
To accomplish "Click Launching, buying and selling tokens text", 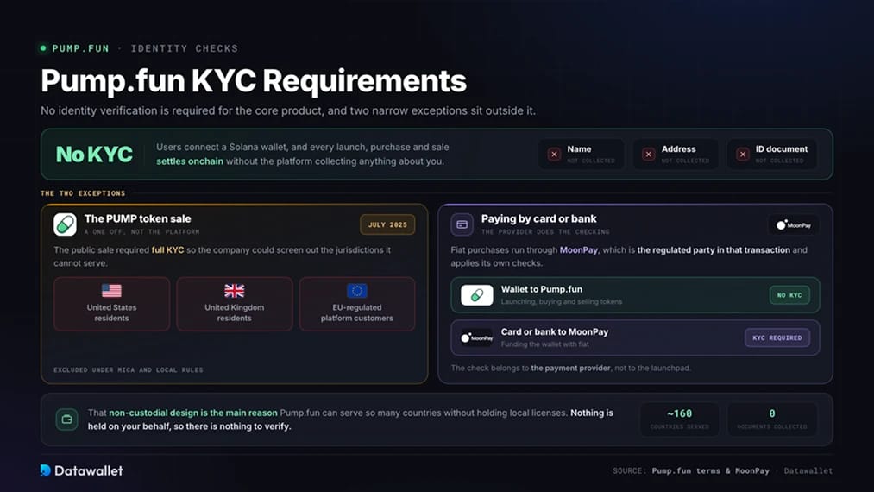I will pyautogui.click(x=562, y=302).
